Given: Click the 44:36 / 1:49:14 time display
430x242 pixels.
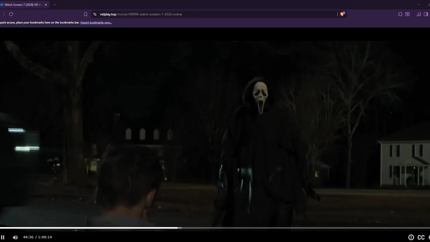Looking at the screenshot, I should (37, 237).
